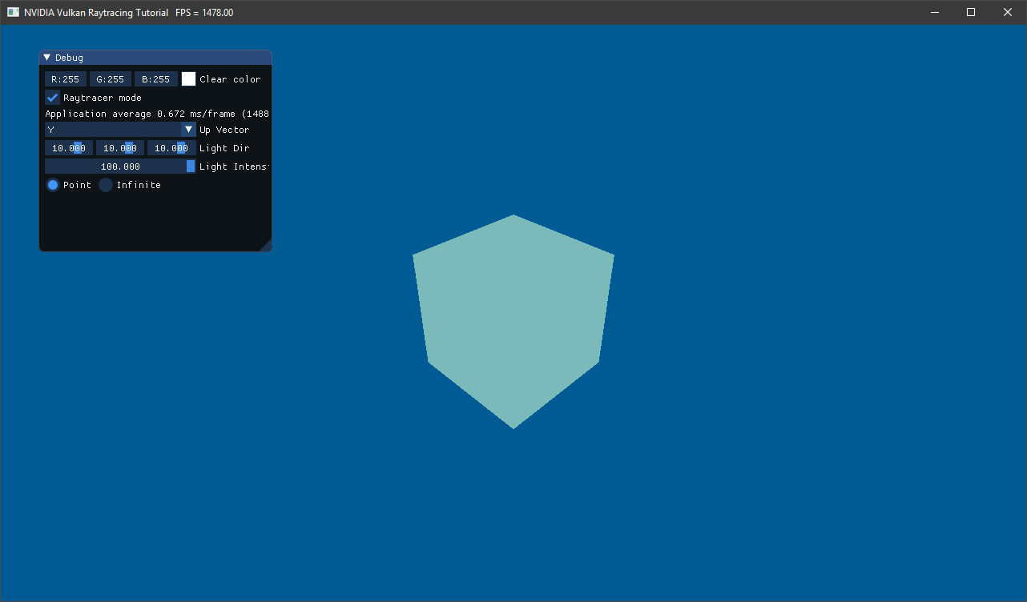This screenshot has height=602, width=1027.
Task: Minimize the Vulkan Raytracing Tutorial window
Action: pos(934,12)
